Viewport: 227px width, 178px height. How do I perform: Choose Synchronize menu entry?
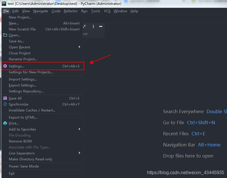click(42, 104)
